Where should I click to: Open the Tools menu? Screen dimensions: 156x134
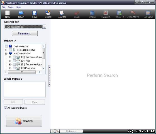pyautogui.click(x=11, y=7)
